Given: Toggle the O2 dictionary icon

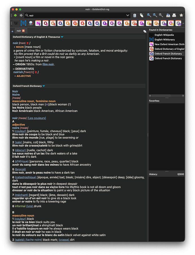Looking at the screenshot, I should point(45,23).
